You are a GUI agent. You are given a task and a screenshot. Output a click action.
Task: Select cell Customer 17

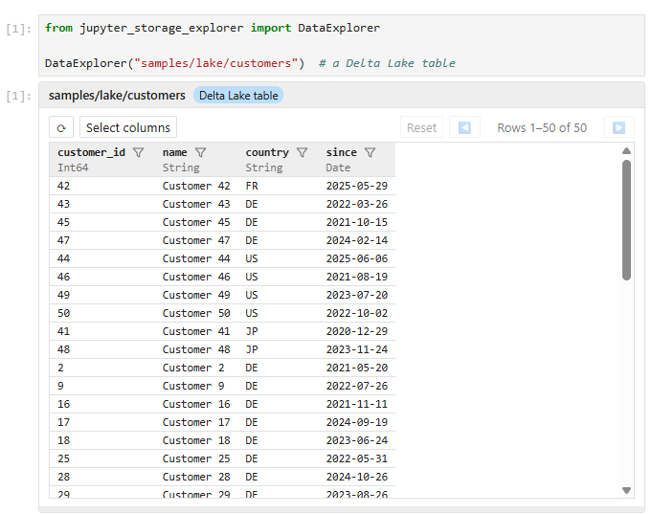(196, 422)
